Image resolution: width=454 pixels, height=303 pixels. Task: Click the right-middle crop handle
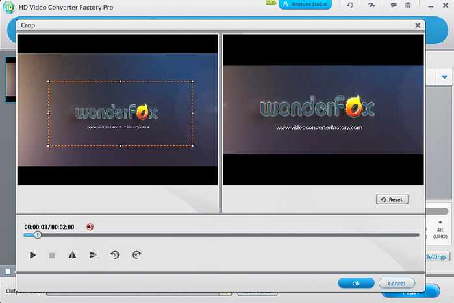pos(192,114)
